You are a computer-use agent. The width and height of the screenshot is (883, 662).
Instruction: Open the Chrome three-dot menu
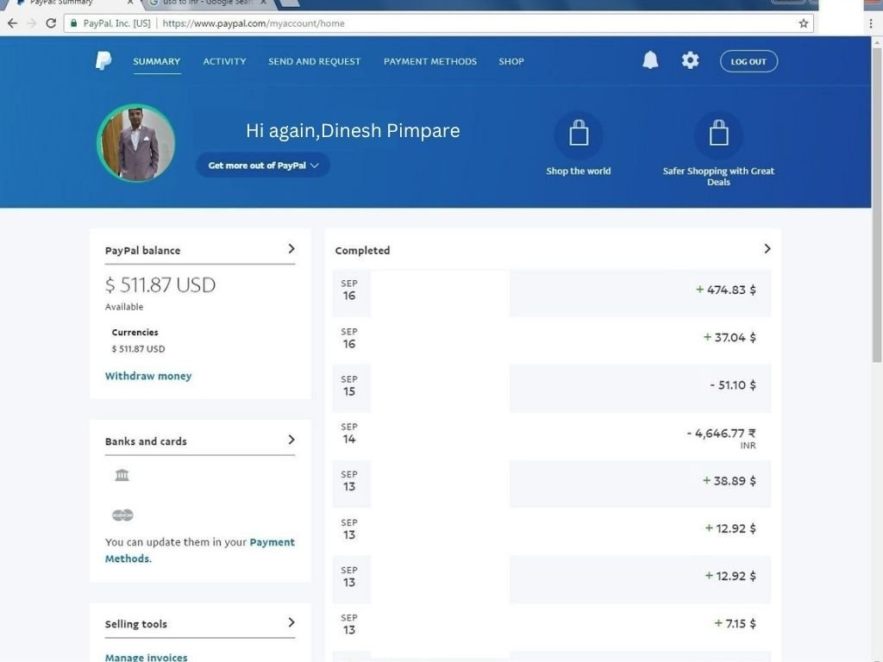click(x=871, y=23)
